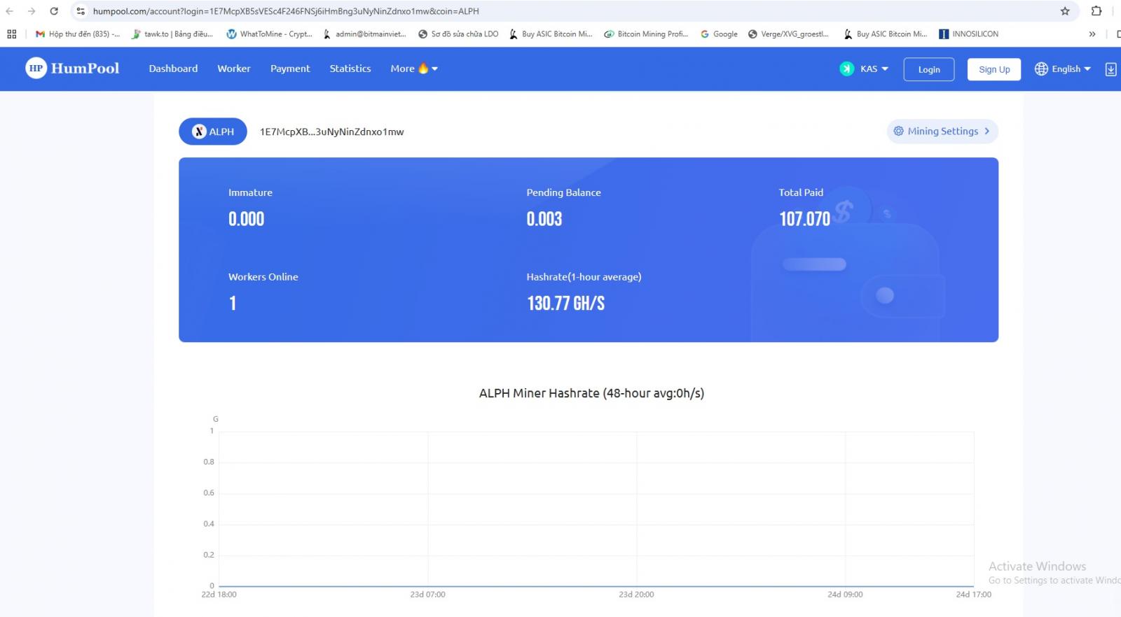Click the Sign Up button
Screen dimensions: 1121x617
click(x=994, y=69)
